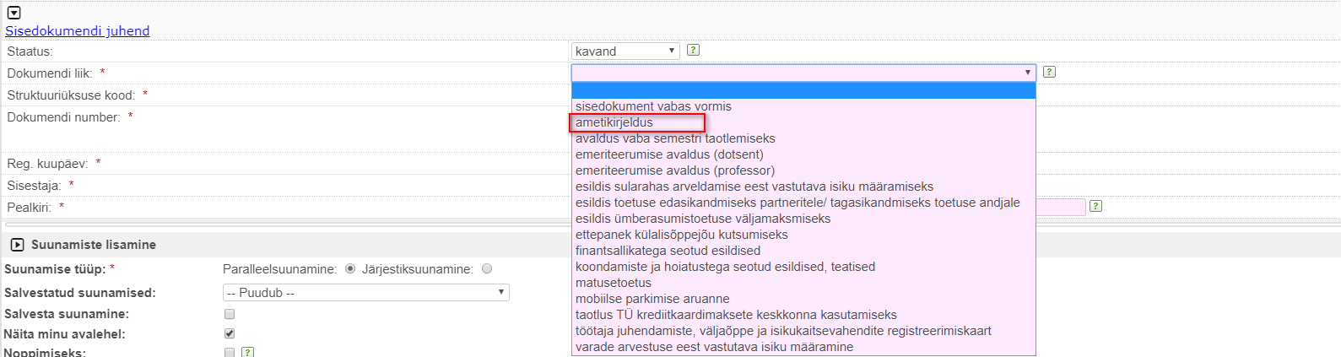Tick the Noppimiseks checkbox
1341x357 pixels.
coord(230,352)
